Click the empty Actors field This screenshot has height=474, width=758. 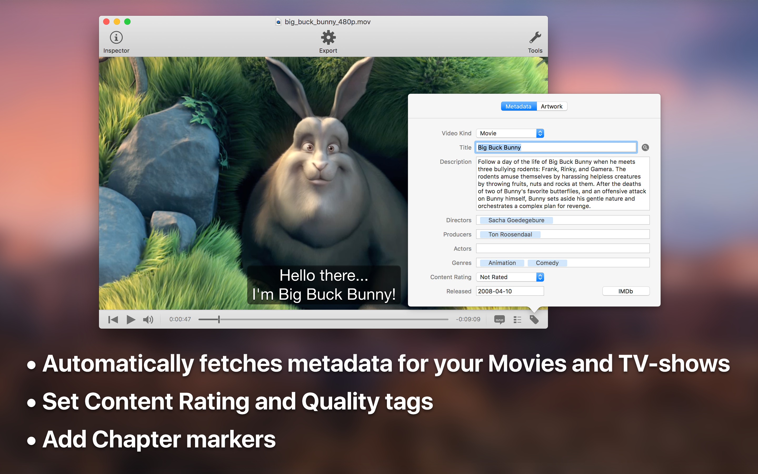click(x=562, y=249)
